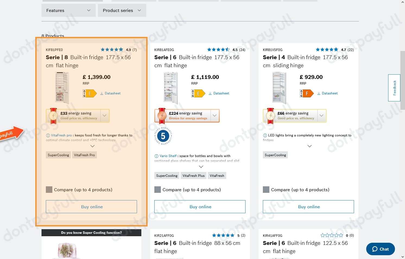Click the £66 energy saving medal icon

click(270, 116)
